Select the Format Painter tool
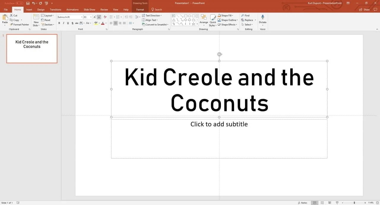Image resolution: width=380 pixels, height=205 pixels. pyautogui.click(x=20, y=25)
